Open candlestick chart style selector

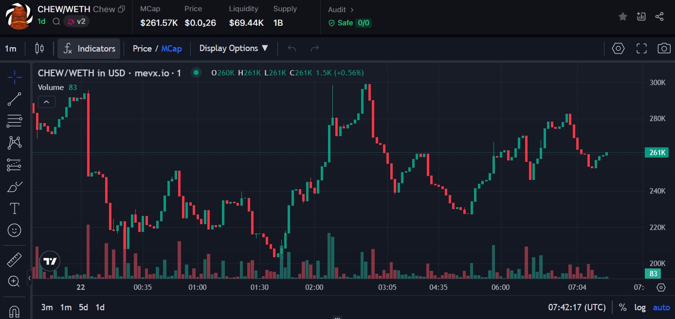click(39, 48)
